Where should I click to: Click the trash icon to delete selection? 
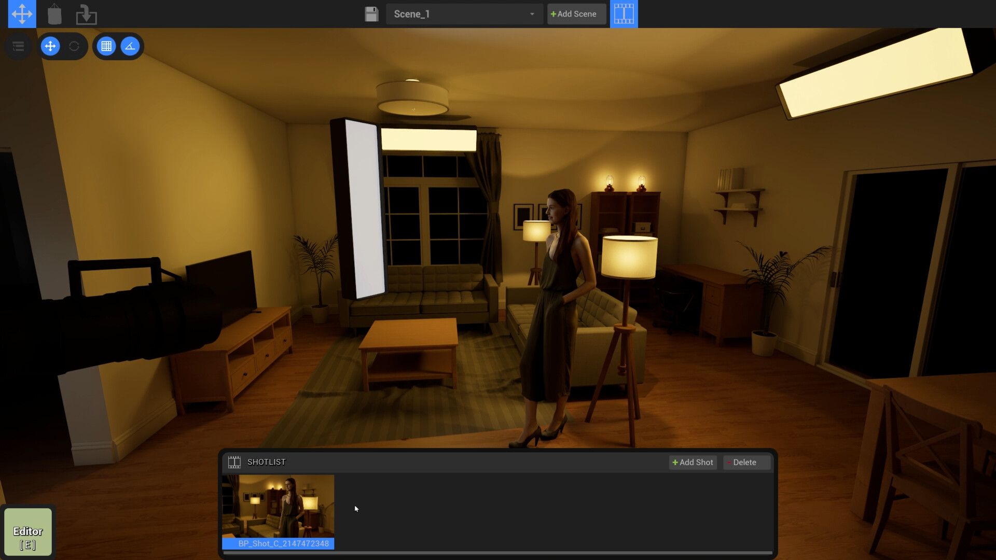(54, 14)
